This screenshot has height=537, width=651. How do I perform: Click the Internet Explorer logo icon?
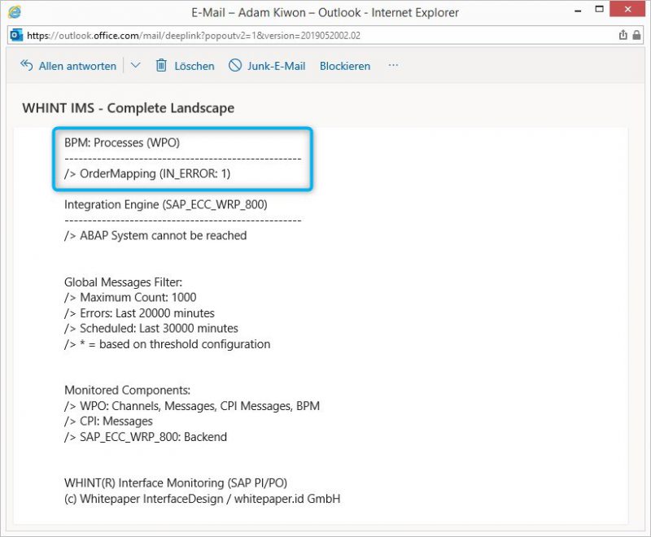15,12
